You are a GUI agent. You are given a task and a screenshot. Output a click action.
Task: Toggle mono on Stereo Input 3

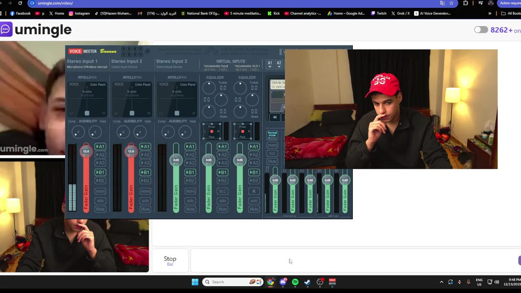(x=190, y=191)
